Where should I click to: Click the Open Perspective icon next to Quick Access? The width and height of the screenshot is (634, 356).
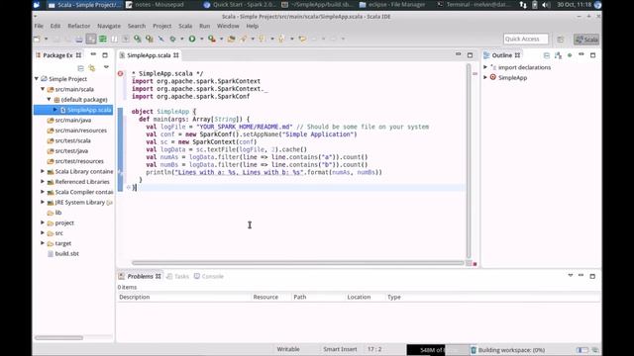point(560,40)
